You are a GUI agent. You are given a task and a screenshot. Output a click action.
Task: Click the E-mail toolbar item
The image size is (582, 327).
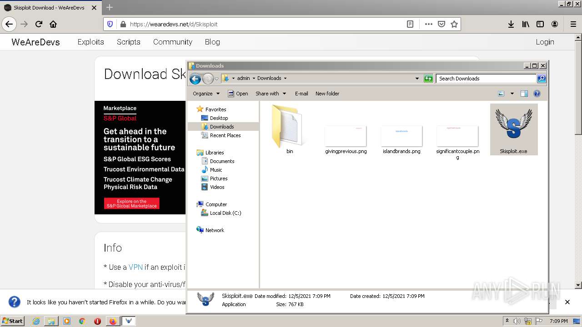pos(301,94)
